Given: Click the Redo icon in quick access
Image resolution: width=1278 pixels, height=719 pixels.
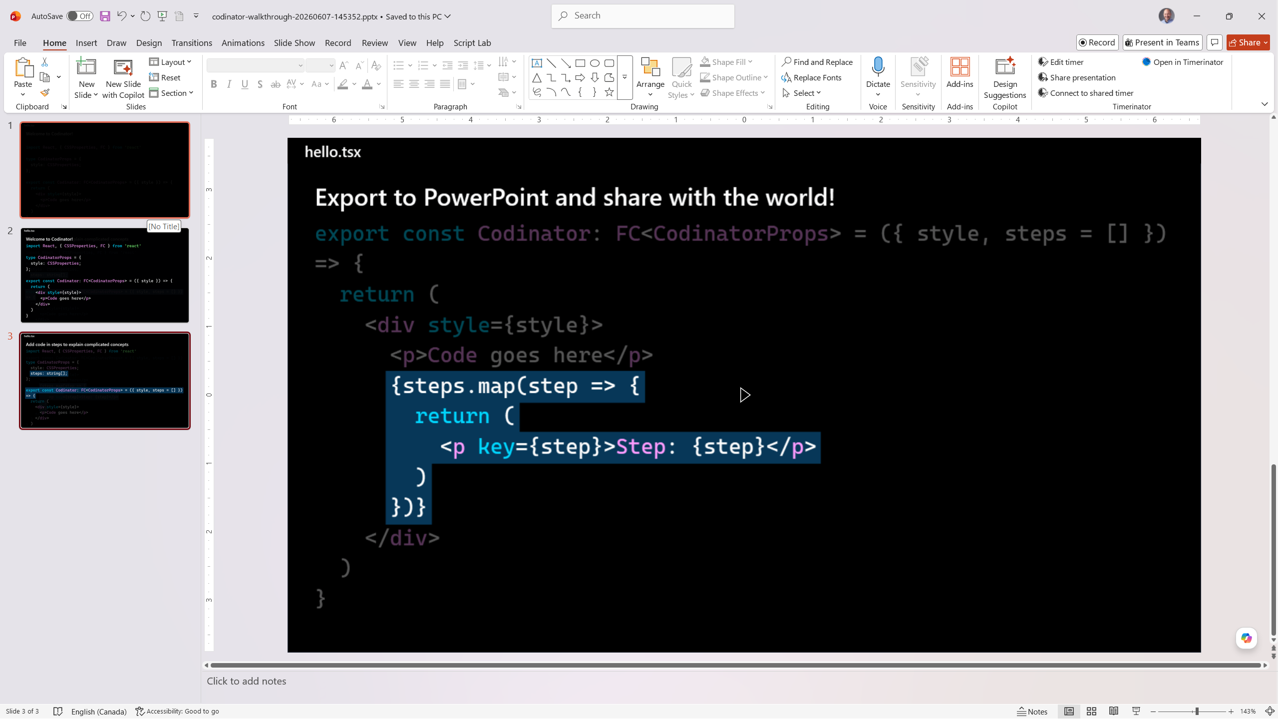Looking at the screenshot, I should [x=145, y=16].
